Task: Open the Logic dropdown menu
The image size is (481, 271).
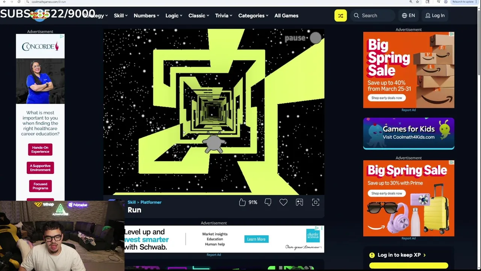Action: point(174,15)
